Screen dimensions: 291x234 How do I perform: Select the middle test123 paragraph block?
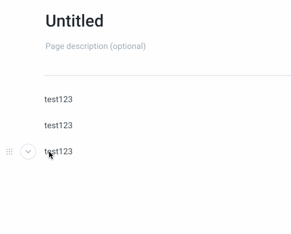coord(59,126)
